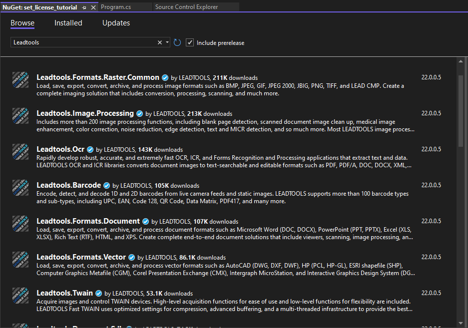Click verified badge next to Leadtools.Barcode
Viewport: 468px width, 328px height.
pos(106,186)
